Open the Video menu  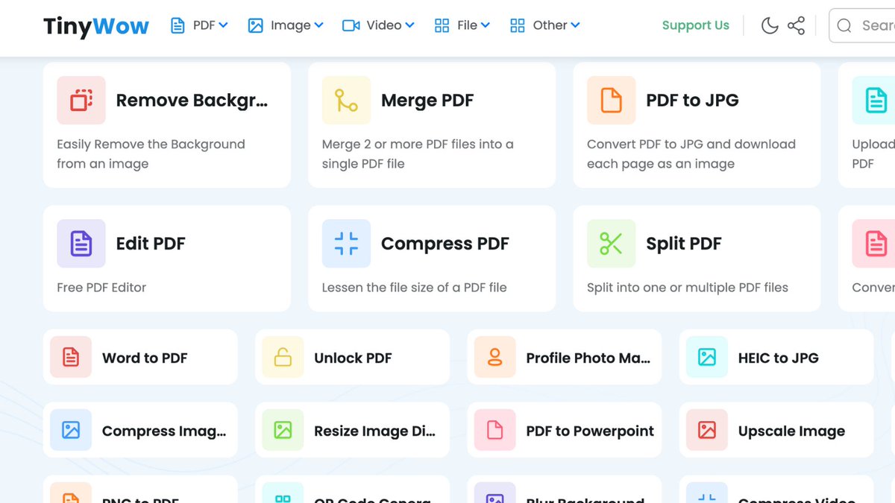tap(379, 25)
